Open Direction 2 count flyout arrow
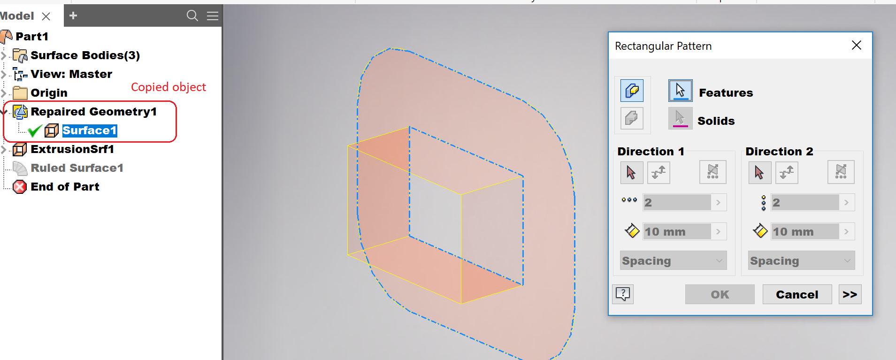The height and width of the screenshot is (360, 896). 847,203
